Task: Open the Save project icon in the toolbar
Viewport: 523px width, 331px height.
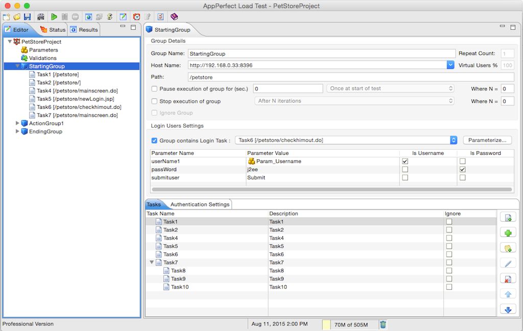Action: click(x=27, y=16)
